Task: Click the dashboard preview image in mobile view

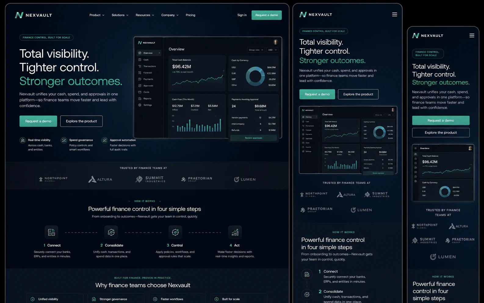Action: [443, 173]
